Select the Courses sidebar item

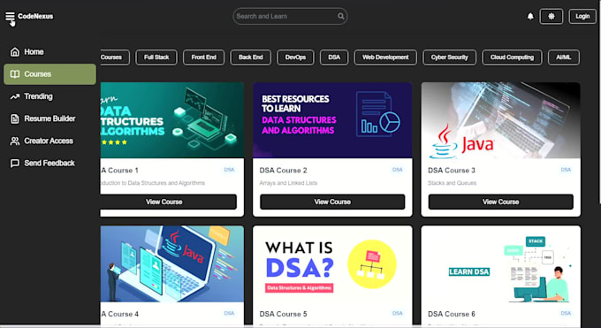pos(49,74)
